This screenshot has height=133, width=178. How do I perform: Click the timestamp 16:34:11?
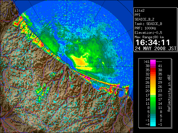click(153, 42)
